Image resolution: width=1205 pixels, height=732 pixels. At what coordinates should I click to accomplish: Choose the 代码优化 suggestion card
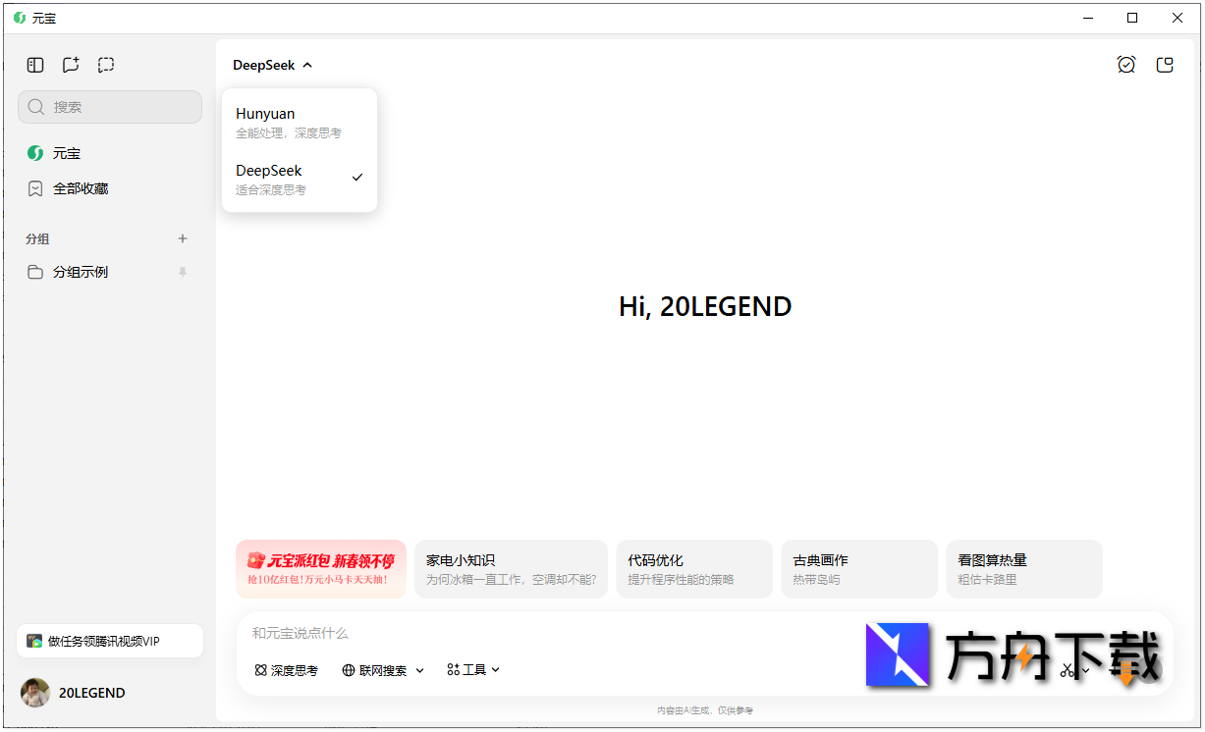693,569
